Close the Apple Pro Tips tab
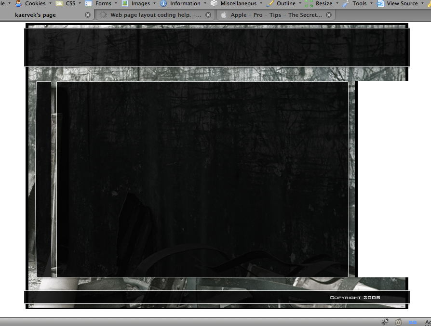Viewport: 431px width, 326px height. point(329,15)
